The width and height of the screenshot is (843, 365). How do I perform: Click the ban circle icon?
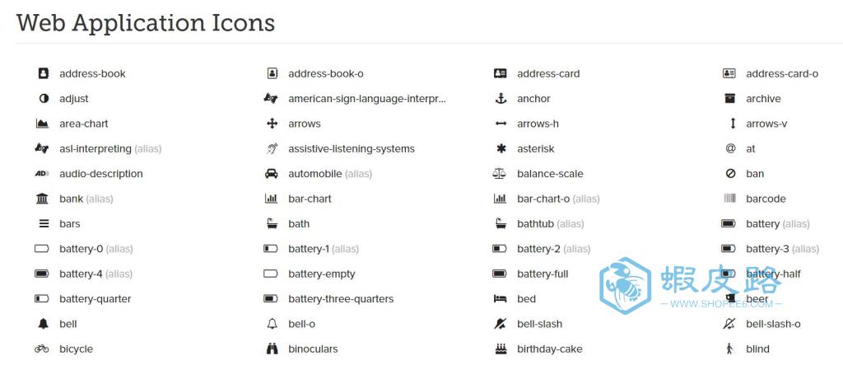[730, 174]
